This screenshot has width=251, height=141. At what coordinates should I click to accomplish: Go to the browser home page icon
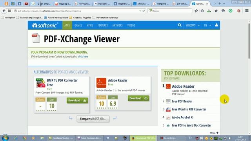[x=216, y=11]
